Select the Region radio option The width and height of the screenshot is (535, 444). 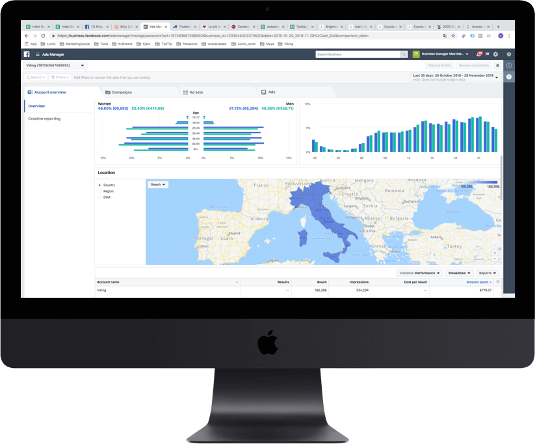pos(99,191)
